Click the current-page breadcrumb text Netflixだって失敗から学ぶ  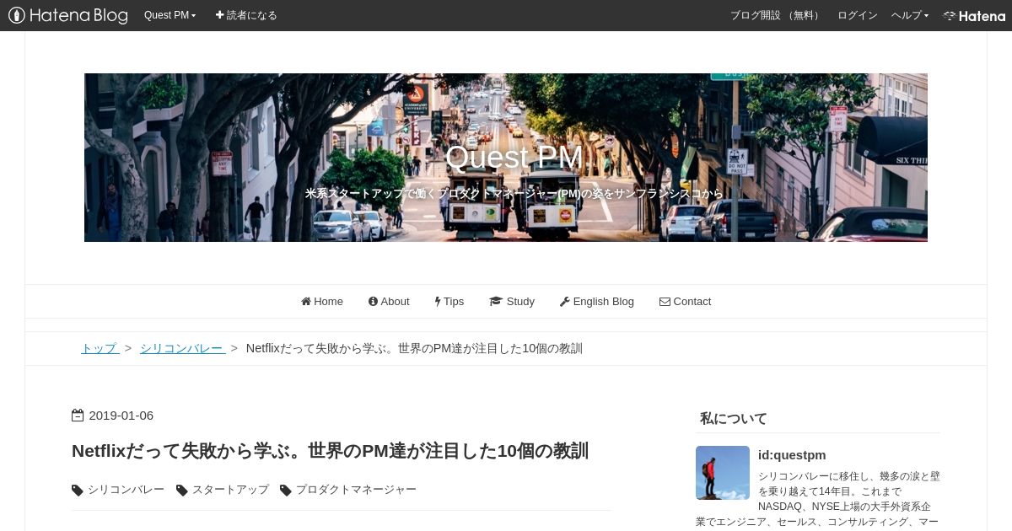414,348
